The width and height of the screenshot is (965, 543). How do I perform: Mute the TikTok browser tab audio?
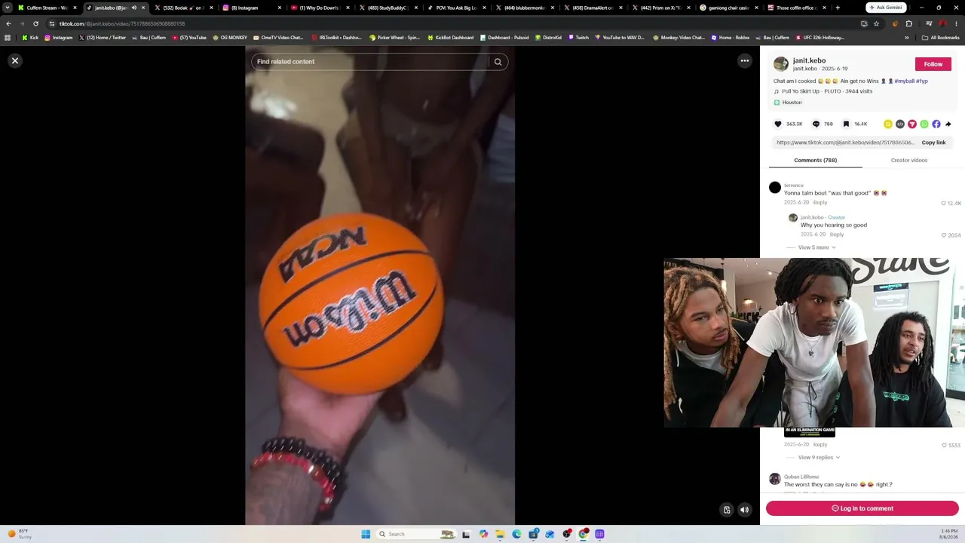tap(134, 8)
